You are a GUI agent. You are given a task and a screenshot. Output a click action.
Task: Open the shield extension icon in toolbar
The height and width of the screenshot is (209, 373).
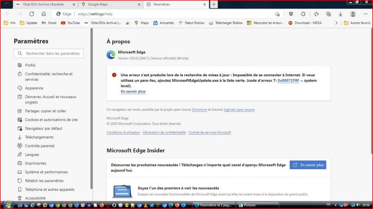pos(291,14)
